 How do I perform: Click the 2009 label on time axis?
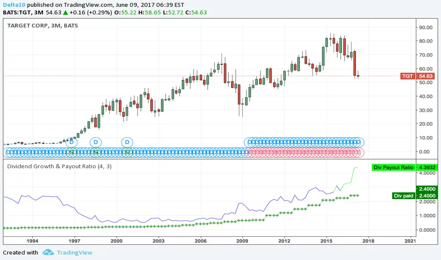[x=242, y=241]
